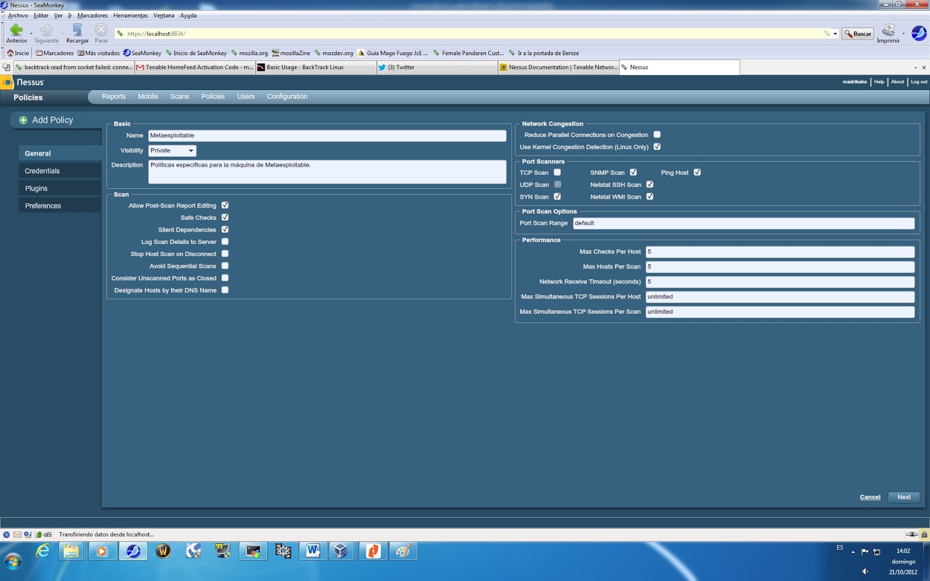Check Avoid Sequential Scans
This screenshot has width=930, height=581.
tap(225, 266)
